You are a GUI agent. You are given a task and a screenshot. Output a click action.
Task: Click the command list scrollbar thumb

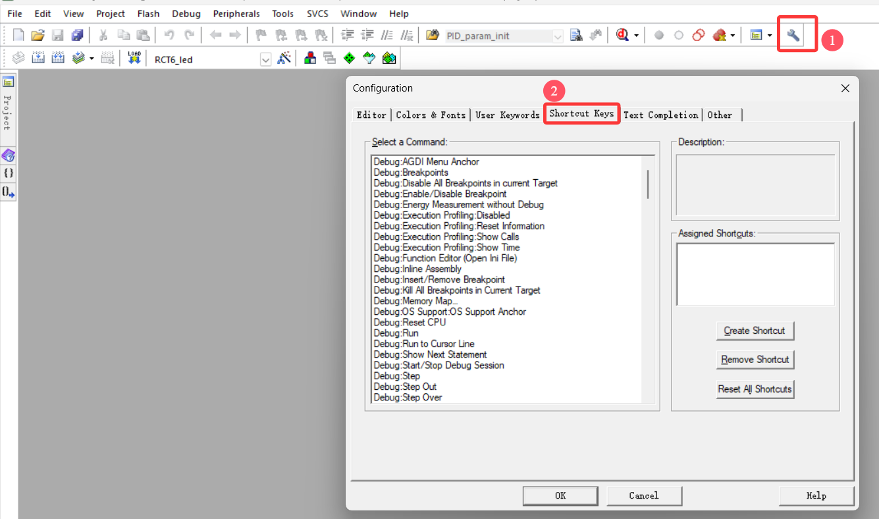tap(648, 184)
